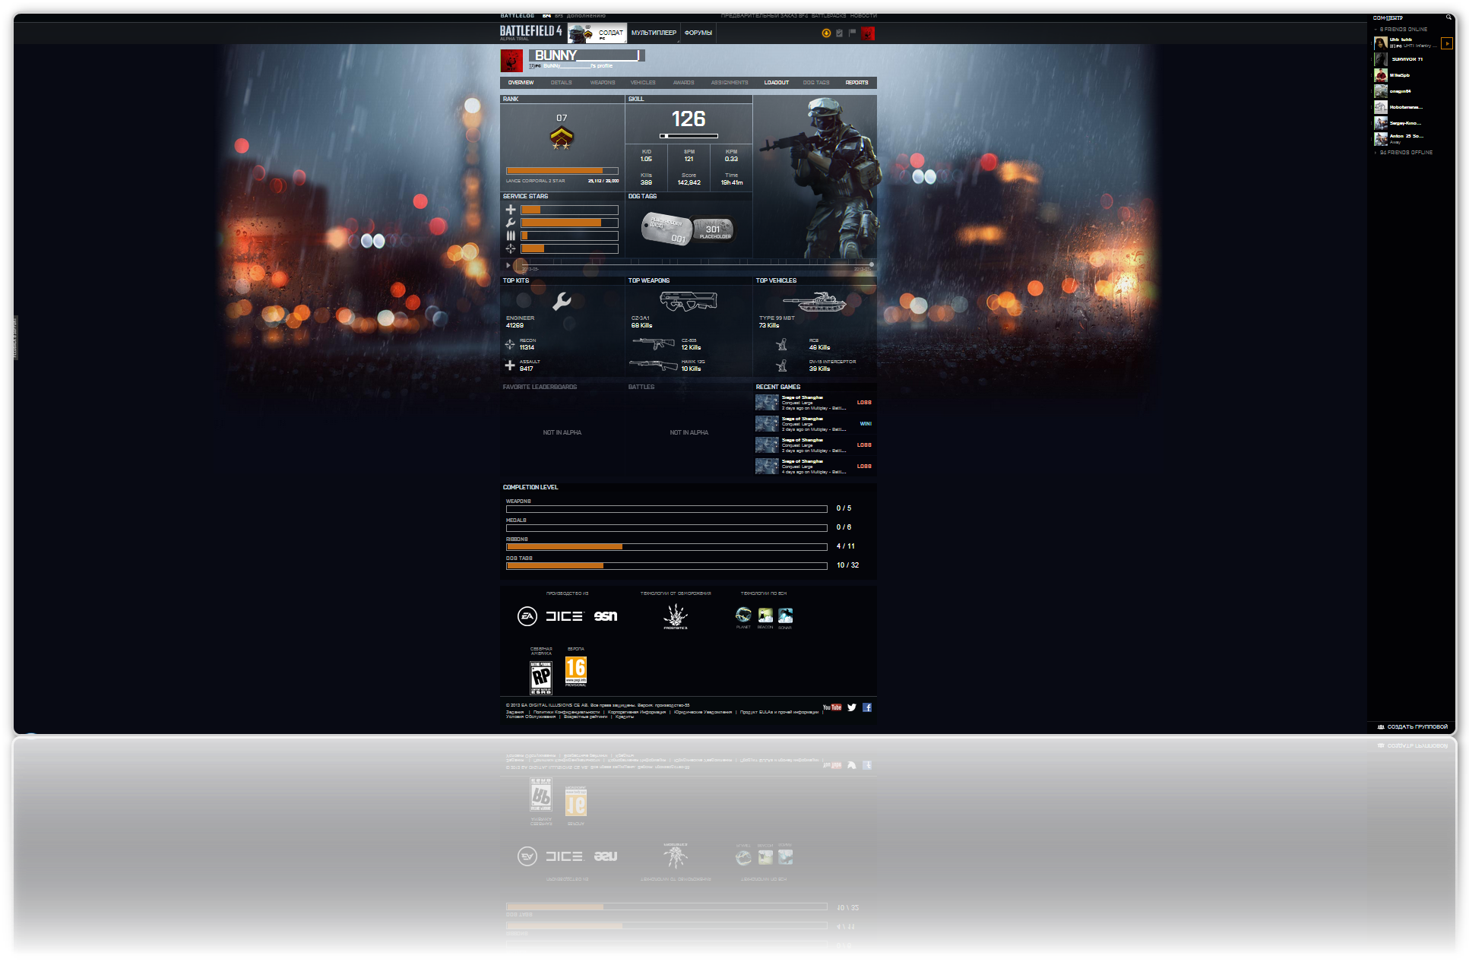The image size is (1469, 965).
Task: Switch to the Vehicles tab
Action: pos(643,82)
